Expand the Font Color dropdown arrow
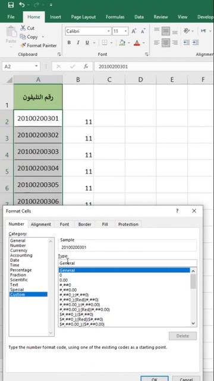This screenshot has width=214, height=381. pos(144,43)
